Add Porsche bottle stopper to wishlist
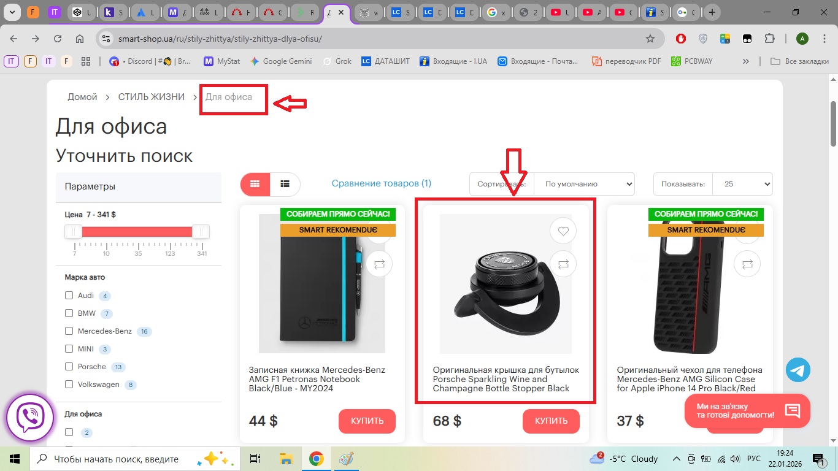Image resolution: width=838 pixels, height=471 pixels. click(563, 231)
